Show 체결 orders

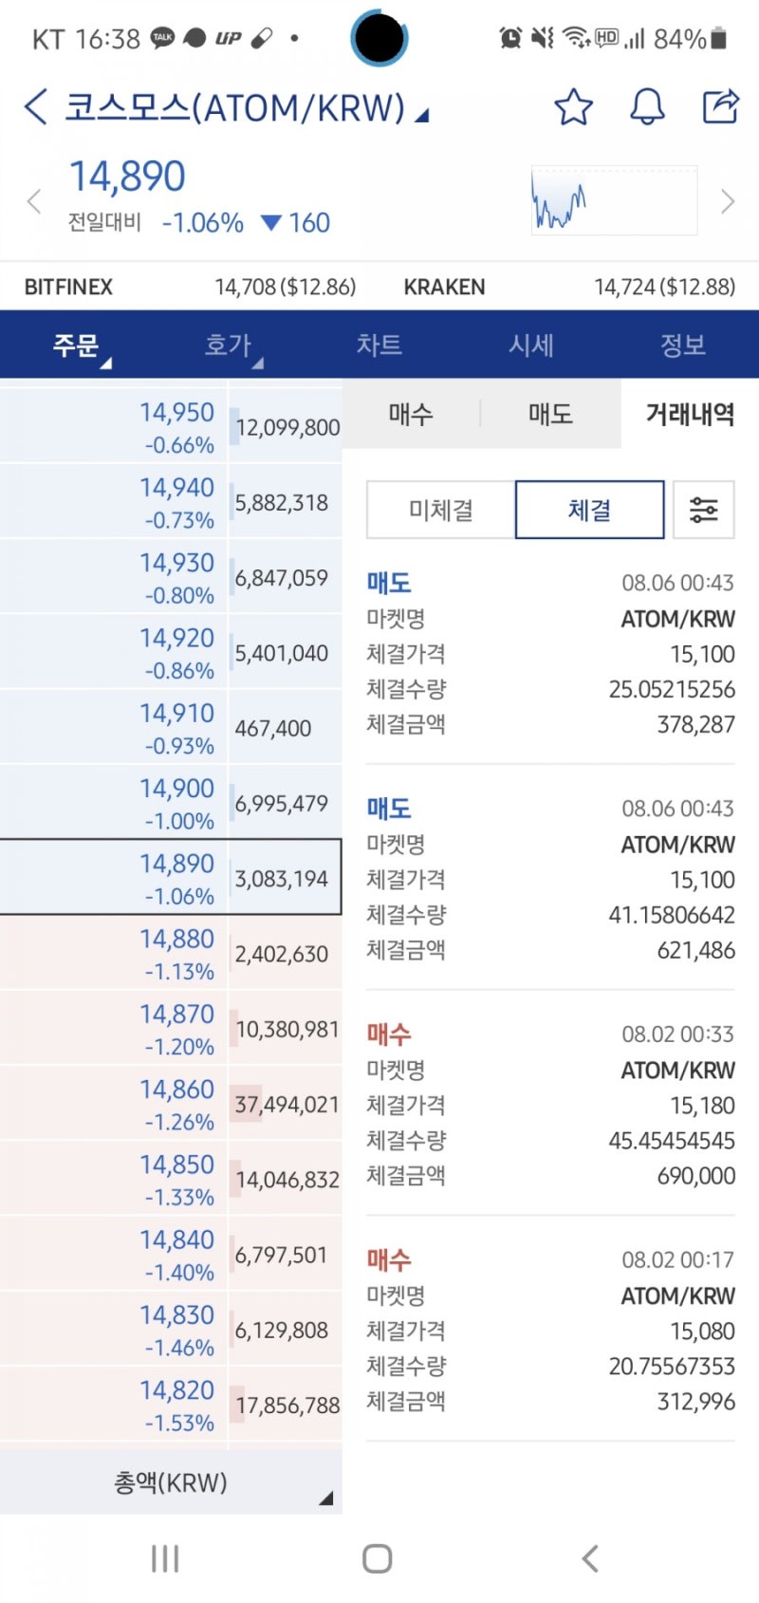coord(589,510)
